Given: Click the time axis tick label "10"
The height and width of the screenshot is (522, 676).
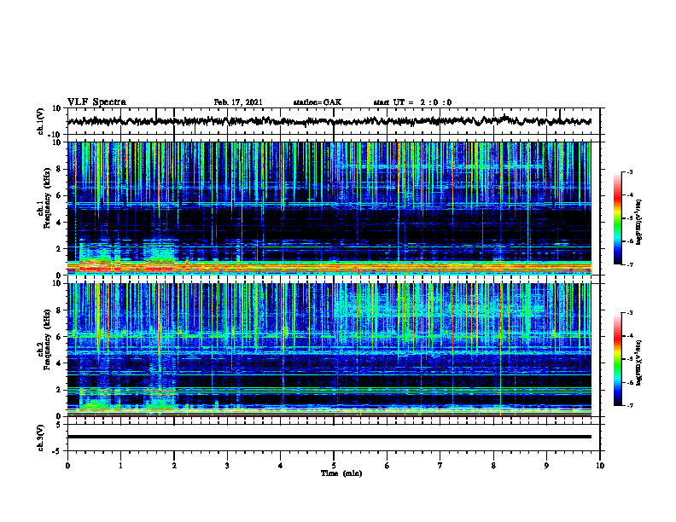Looking at the screenshot, I should (x=600, y=466).
